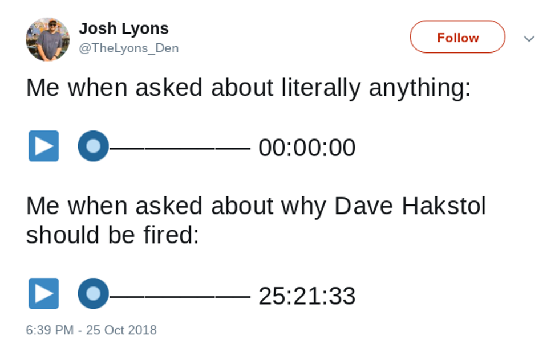
Task: Click Josh Lyons profile avatar
Action: [47, 39]
